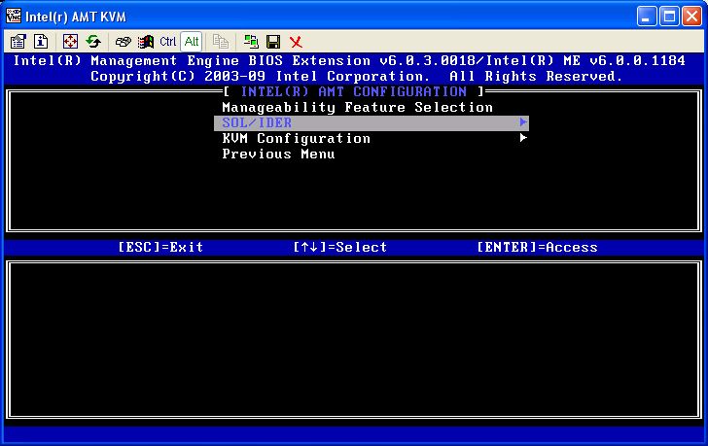Image resolution: width=708 pixels, height=446 pixels.
Task: Toggle the Ctrl key button
Action: (168, 42)
